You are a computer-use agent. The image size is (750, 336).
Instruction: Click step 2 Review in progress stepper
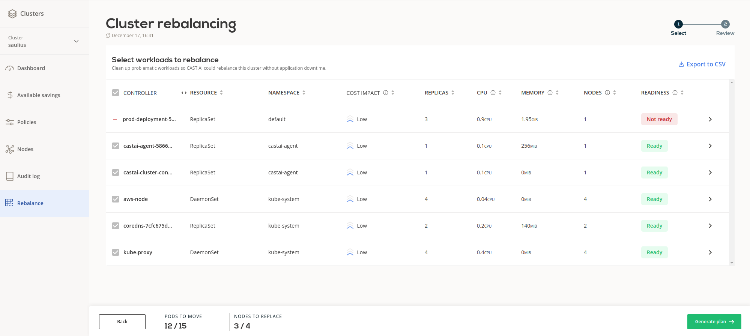pyautogui.click(x=725, y=28)
